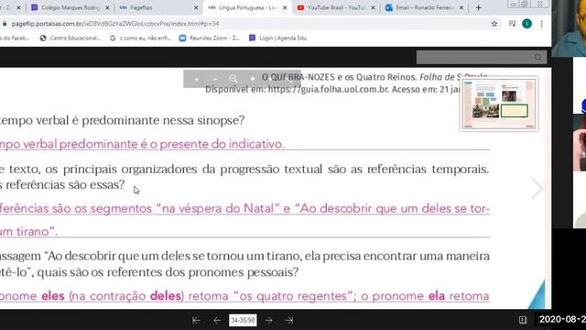Close the Pageflips tab
The height and width of the screenshot is (330, 586).
tap(196, 7)
